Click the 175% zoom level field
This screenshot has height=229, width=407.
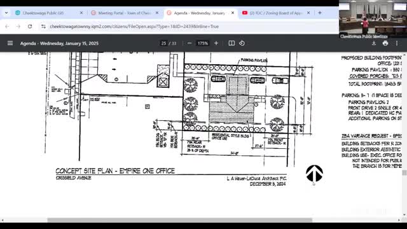point(203,43)
